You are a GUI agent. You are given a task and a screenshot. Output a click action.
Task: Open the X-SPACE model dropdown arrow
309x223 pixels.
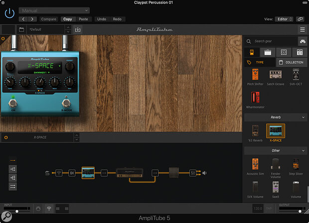60,66
